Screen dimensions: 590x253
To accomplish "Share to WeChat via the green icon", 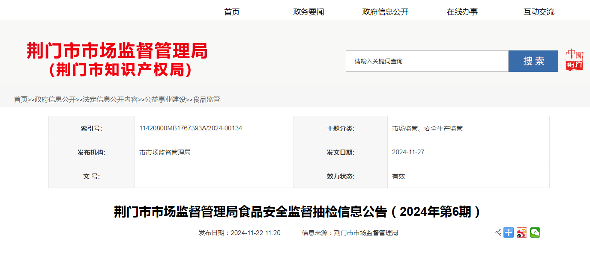I will tap(535, 232).
